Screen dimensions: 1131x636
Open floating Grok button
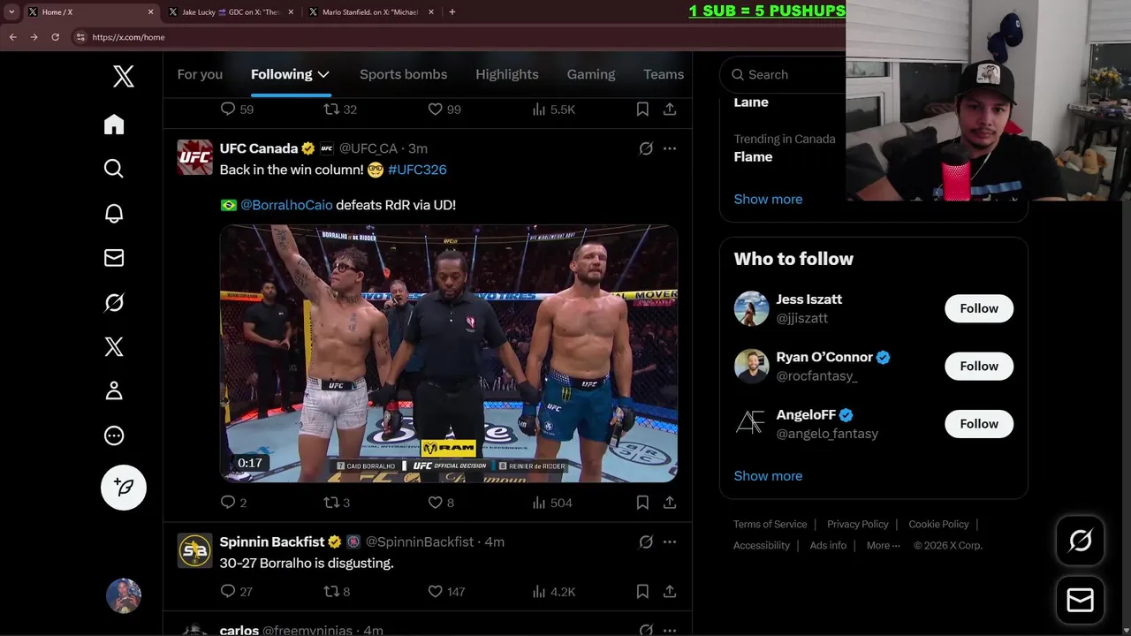tap(1080, 541)
